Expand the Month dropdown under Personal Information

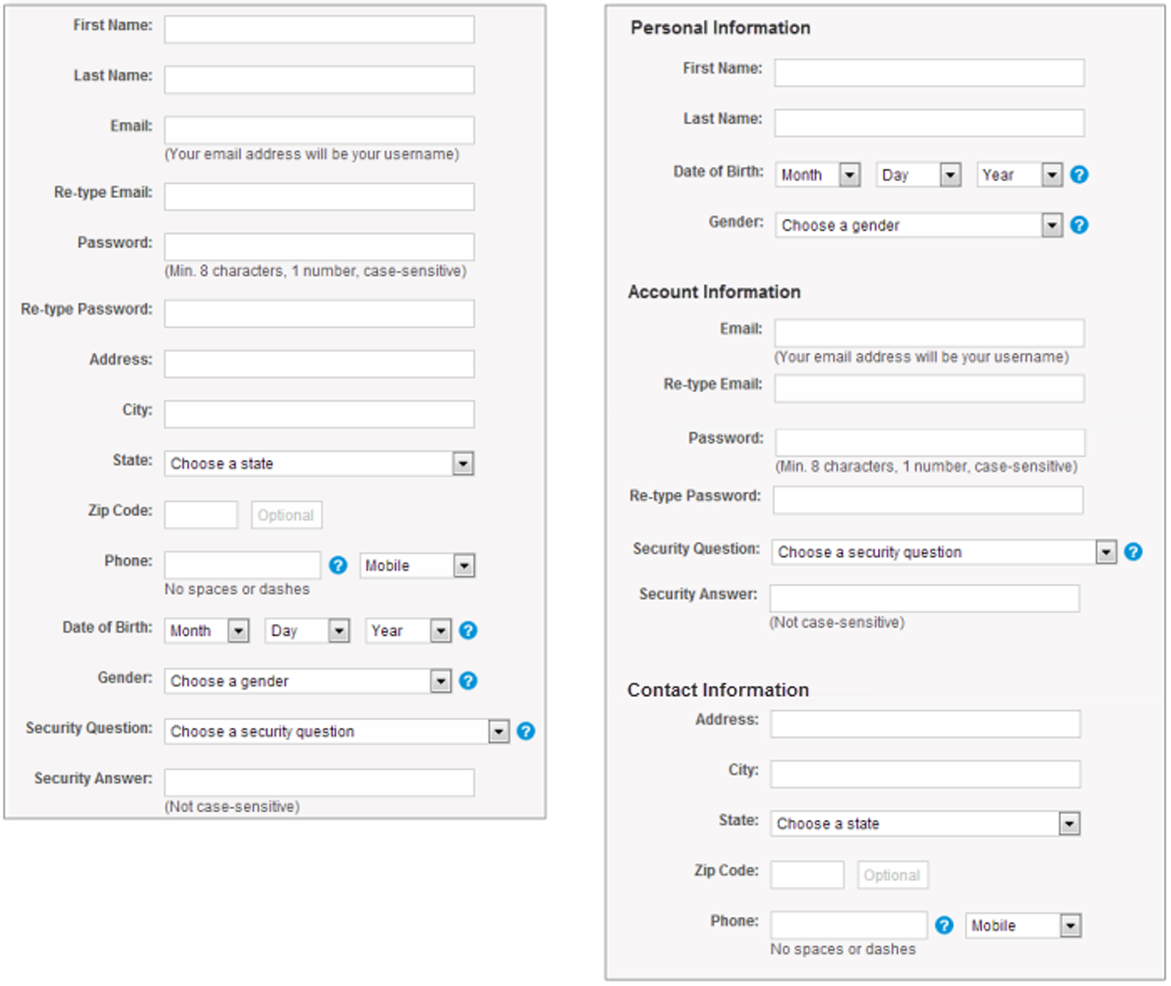817,175
